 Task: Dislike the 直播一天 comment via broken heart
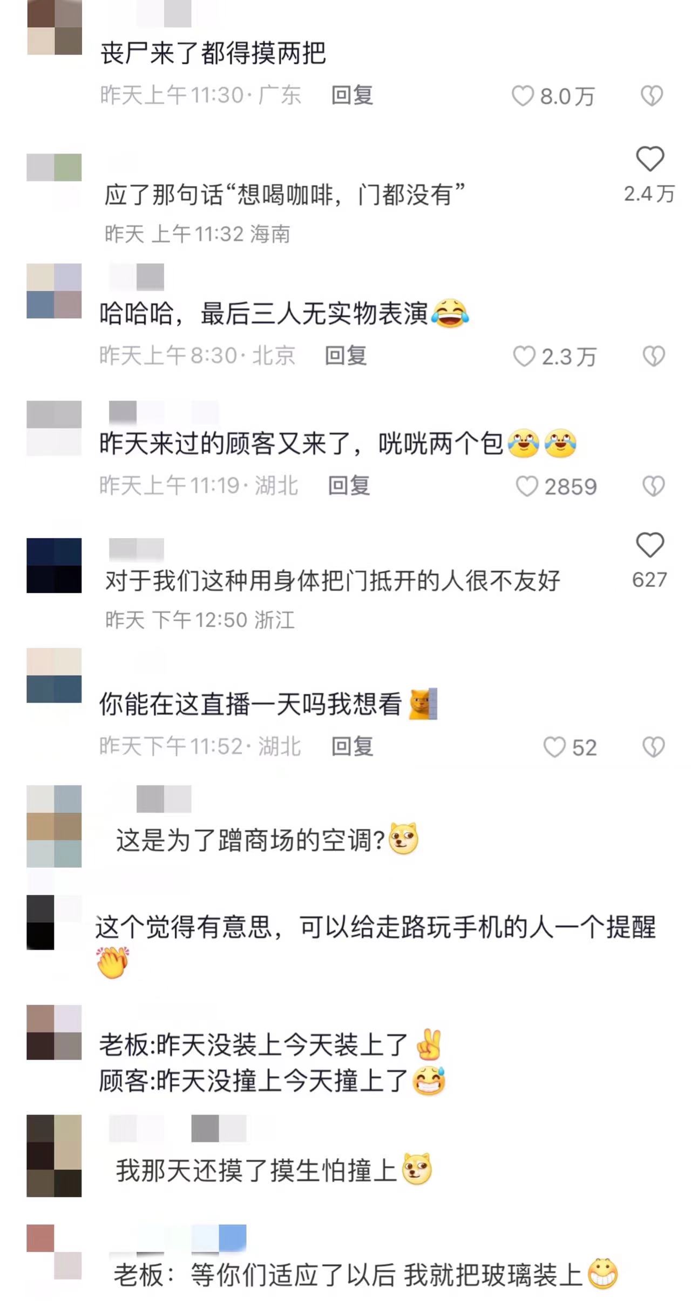(x=654, y=747)
